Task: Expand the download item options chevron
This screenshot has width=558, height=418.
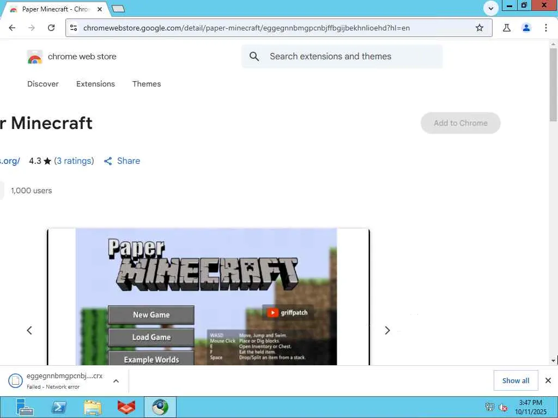Action: [x=116, y=380]
